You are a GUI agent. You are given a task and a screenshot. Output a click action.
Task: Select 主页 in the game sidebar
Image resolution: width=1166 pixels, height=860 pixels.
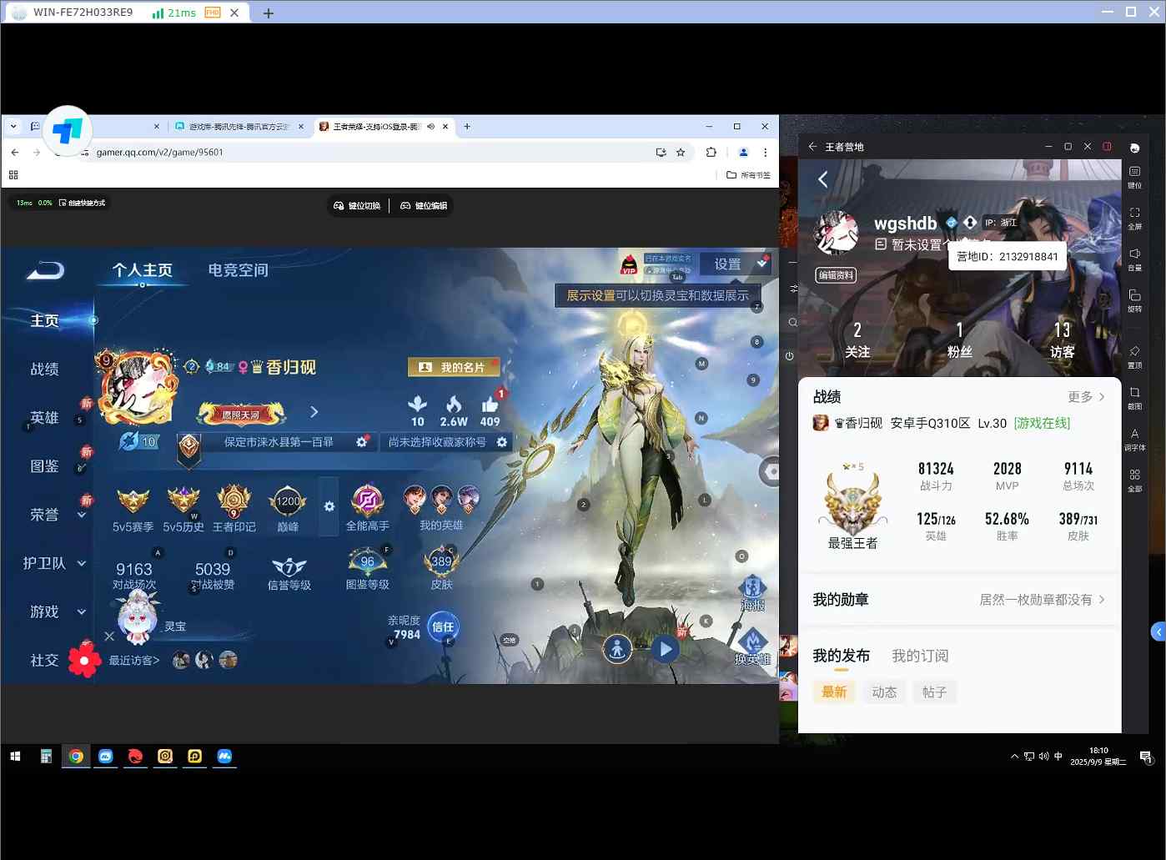click(x=45, y=320)
